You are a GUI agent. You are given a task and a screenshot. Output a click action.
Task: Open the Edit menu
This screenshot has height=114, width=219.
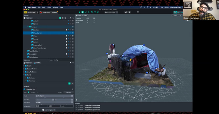pyautogui.click(x=44, y=7)
